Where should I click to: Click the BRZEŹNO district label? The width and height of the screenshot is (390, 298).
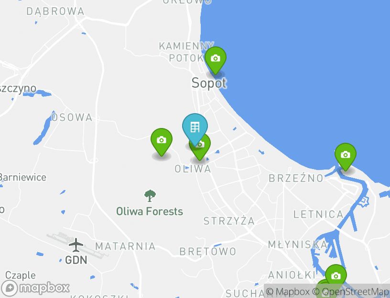pyautogui.click(x=296, y=178)
